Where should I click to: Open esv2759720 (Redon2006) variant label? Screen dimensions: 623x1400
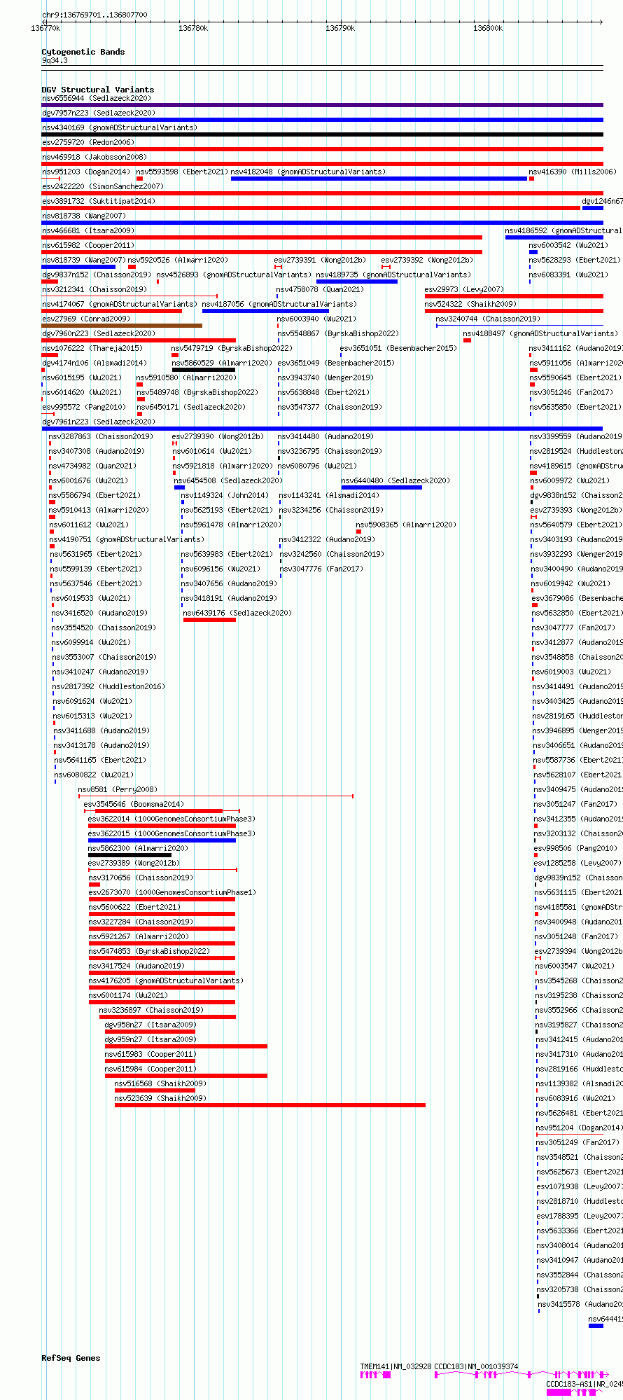click(x=88, y=142)
